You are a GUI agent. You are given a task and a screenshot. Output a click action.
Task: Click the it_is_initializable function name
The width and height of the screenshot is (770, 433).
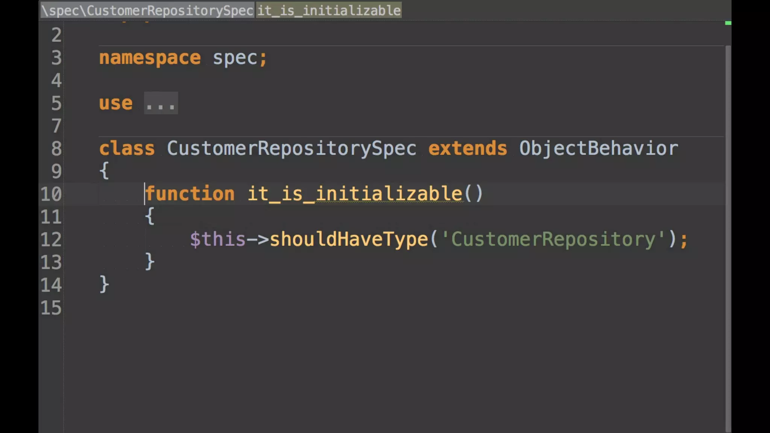click(x=355, y=194)
